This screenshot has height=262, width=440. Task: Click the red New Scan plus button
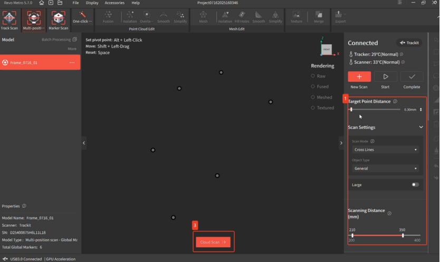tap(359, 76)
